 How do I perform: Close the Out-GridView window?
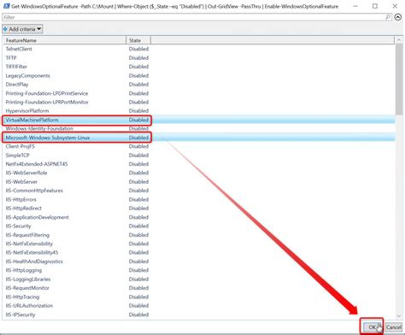pos(395,6)
